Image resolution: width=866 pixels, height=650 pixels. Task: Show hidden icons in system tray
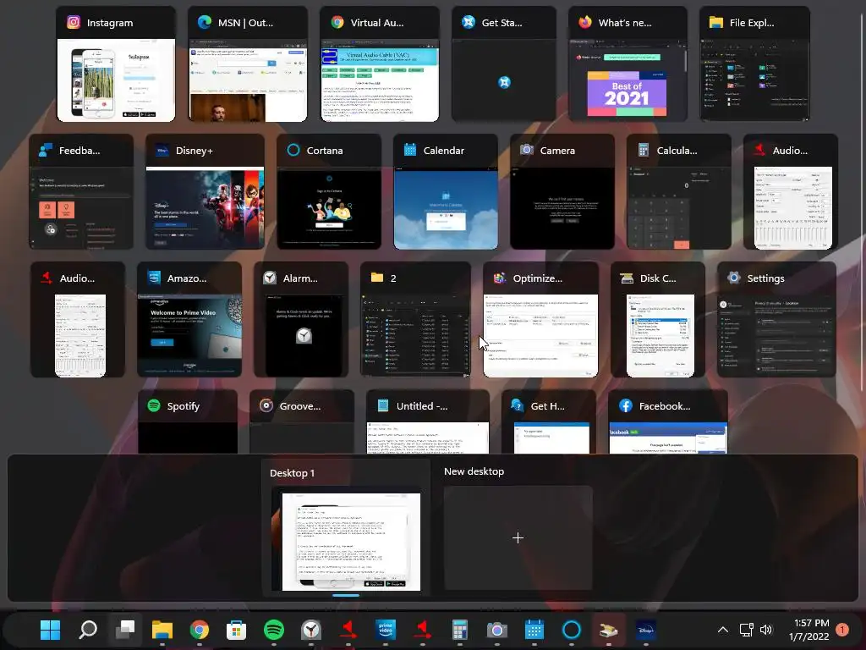pos(723,630)
